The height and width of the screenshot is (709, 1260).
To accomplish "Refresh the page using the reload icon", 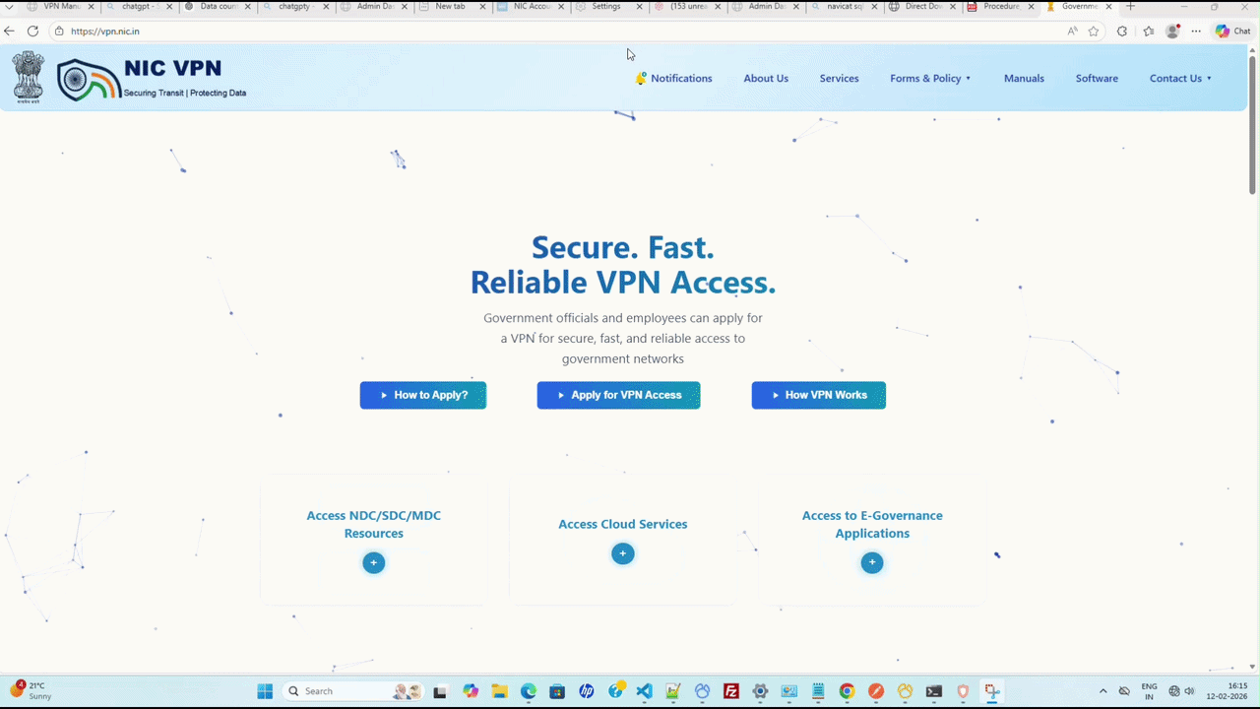I will [x=32, y=31].
